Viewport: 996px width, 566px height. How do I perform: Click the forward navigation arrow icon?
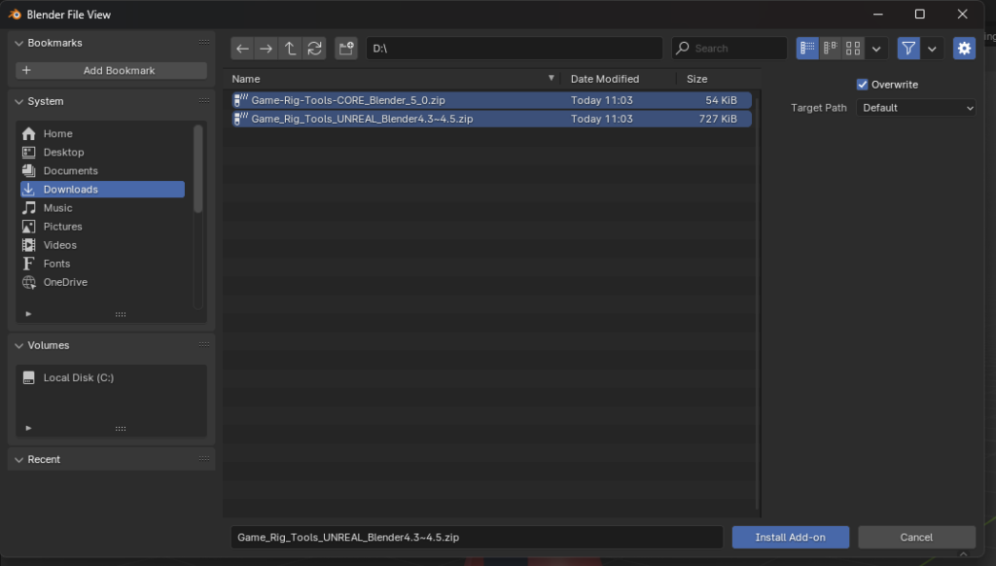266,49
